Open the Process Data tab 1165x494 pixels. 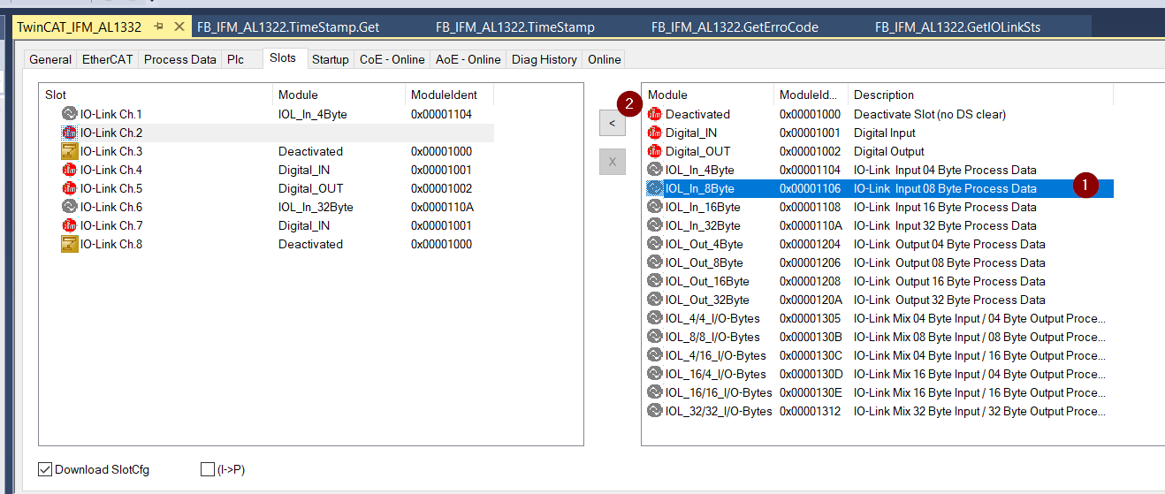[x=180, y=59]
